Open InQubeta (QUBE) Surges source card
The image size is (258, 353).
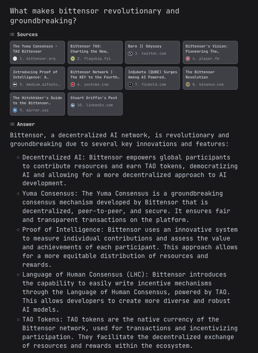(x=152, y=78)
